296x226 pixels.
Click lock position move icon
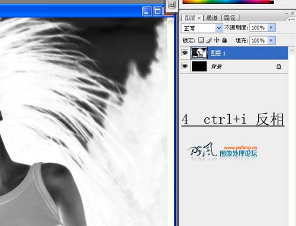pyautogui.click(x=217, y=40)
